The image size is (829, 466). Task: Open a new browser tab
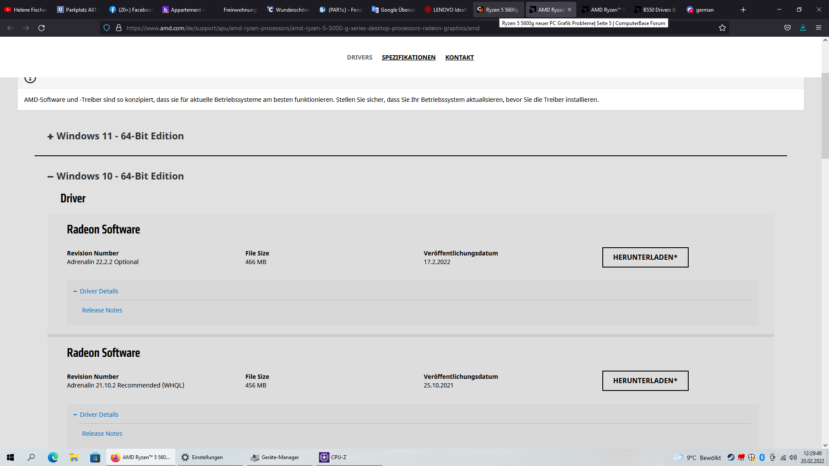pos(743,9)
